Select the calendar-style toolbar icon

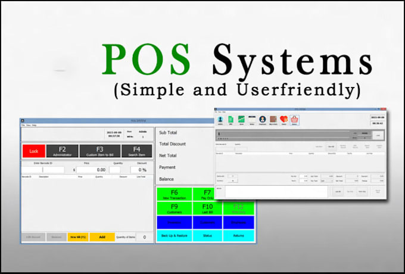(x=252, y=120)
